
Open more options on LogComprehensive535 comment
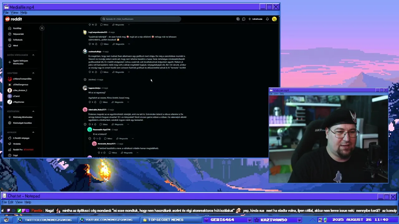click(129, 44)
